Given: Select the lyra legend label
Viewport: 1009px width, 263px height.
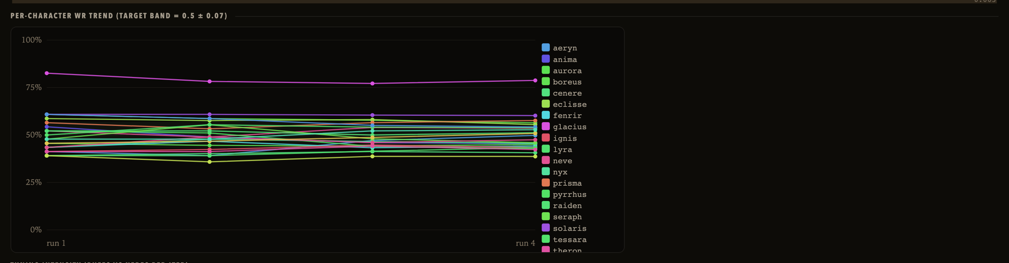Looking at the screenshot, I should (562, 150).
